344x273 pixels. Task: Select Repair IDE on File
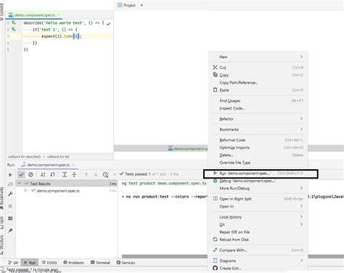pos(258,232)
